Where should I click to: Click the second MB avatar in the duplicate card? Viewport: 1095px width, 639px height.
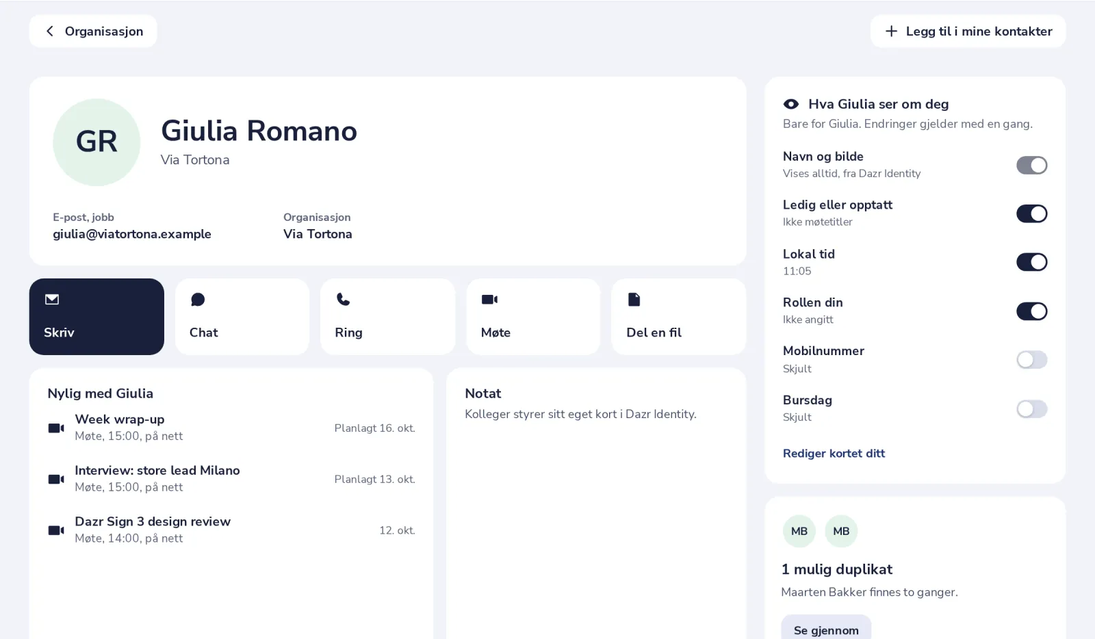[x=841, y=531]
